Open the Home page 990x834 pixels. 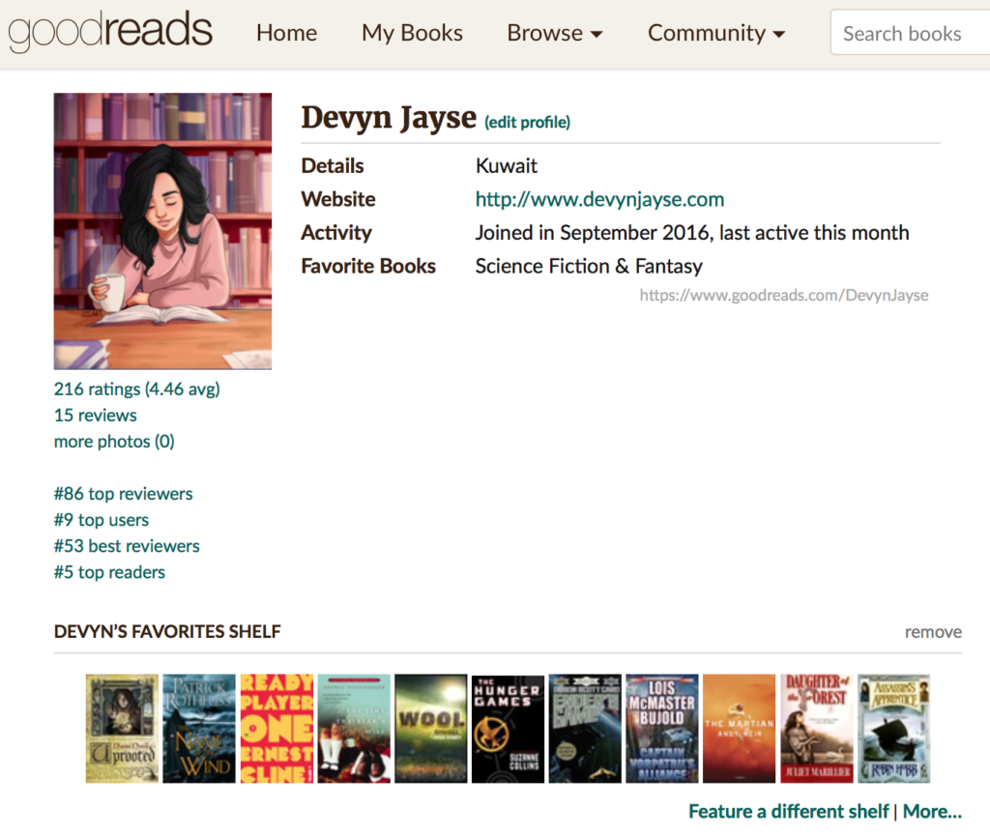(286, 33)
